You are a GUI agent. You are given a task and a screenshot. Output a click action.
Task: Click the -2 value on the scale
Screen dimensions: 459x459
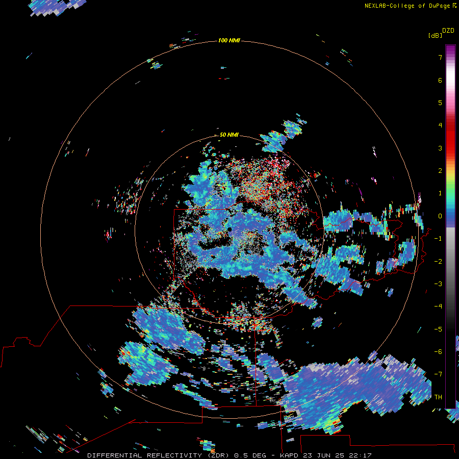(x=438, y=262)
